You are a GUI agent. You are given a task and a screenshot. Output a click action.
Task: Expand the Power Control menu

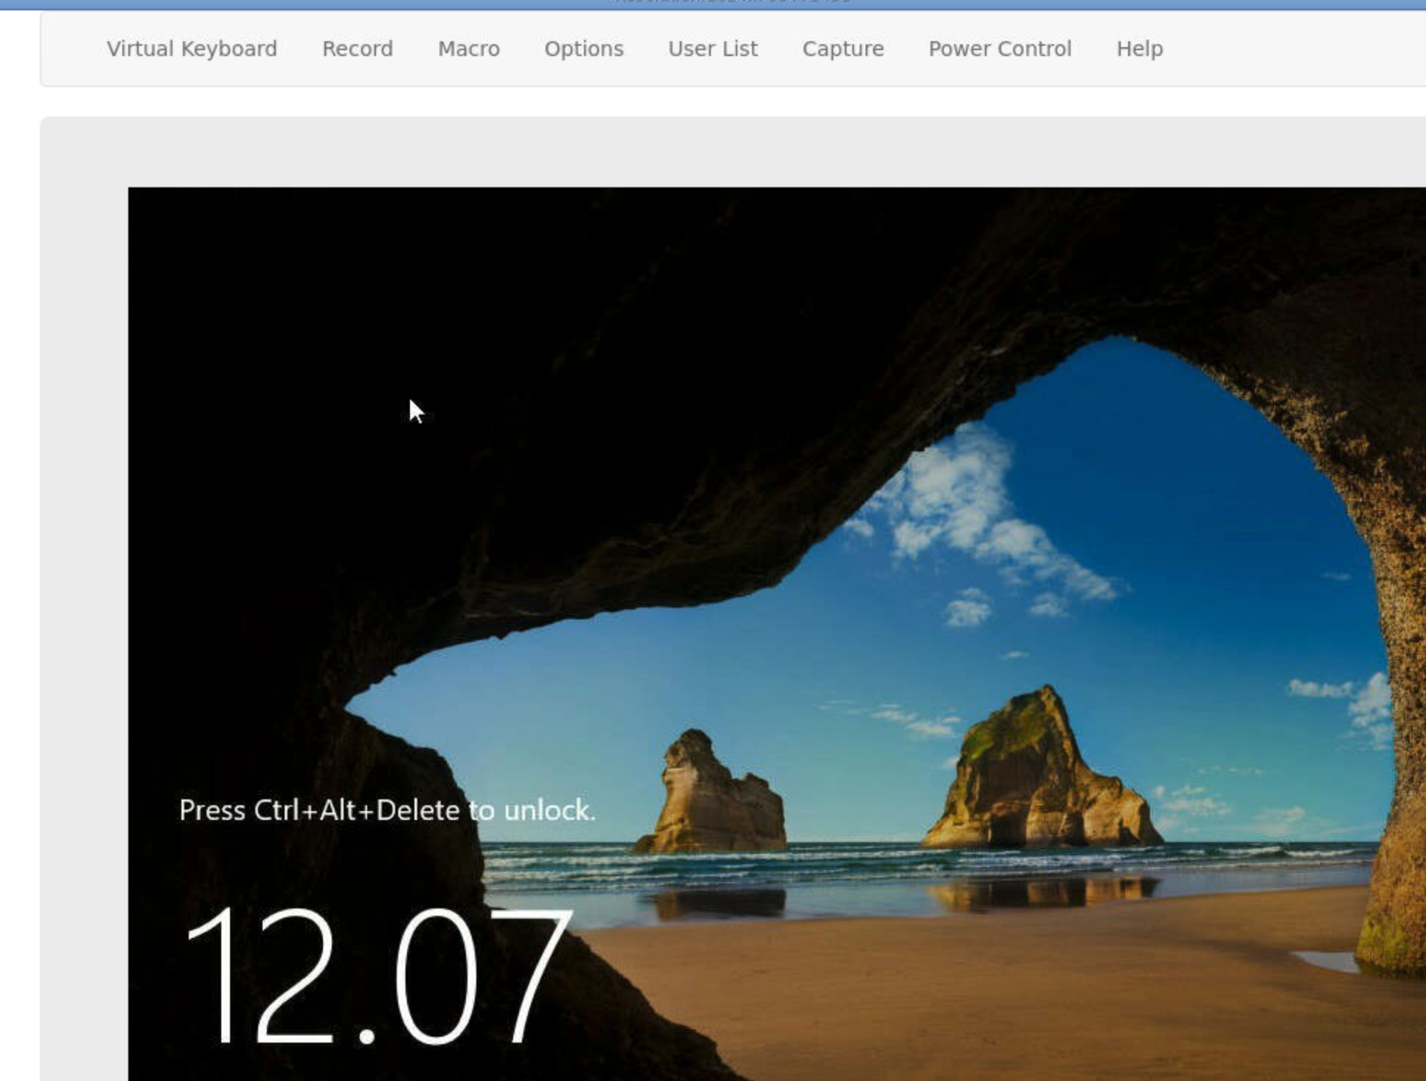tap(999, 49)
